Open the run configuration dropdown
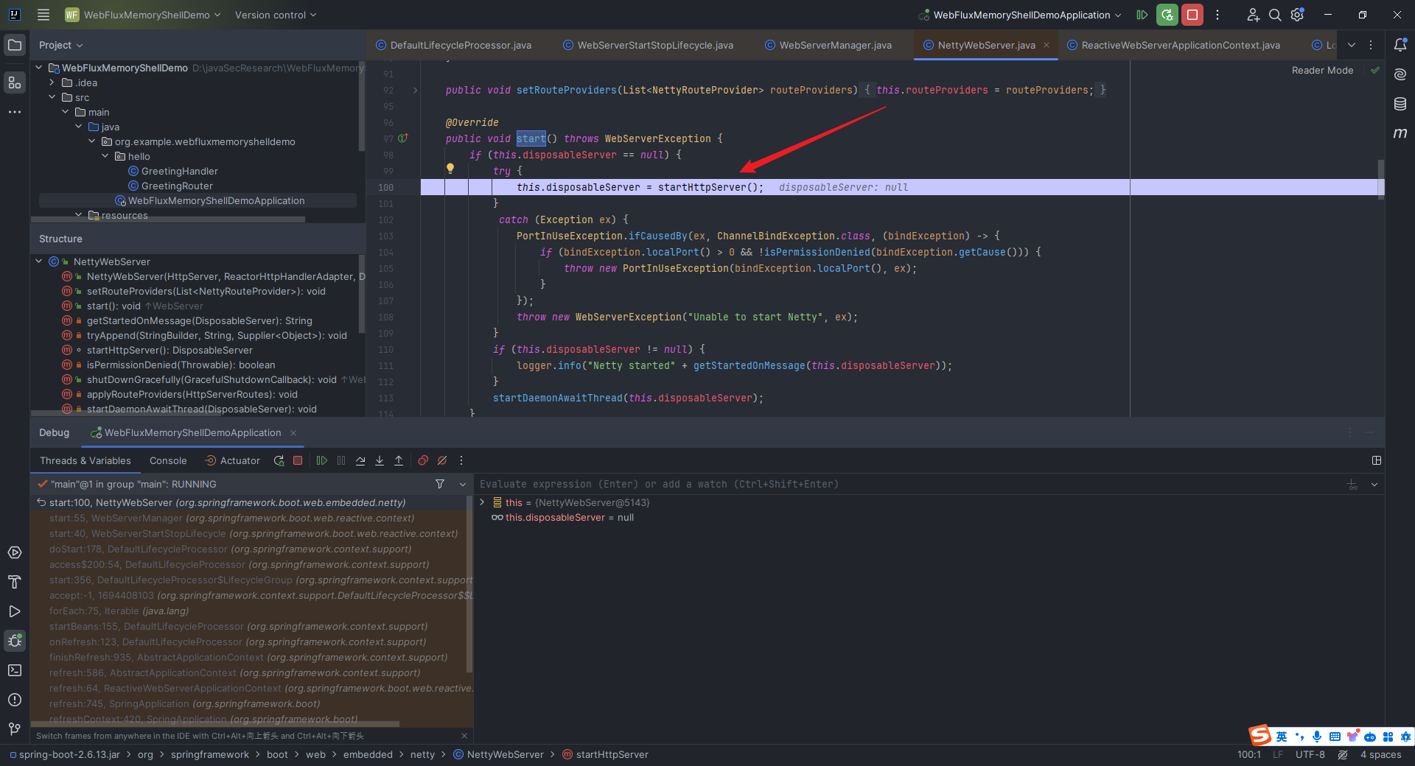The height and width of the screenshot is (766, 1415). [x=1020, y=15]
